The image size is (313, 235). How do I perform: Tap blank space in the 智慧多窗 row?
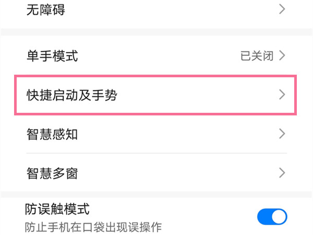click(x=177, y=172)
